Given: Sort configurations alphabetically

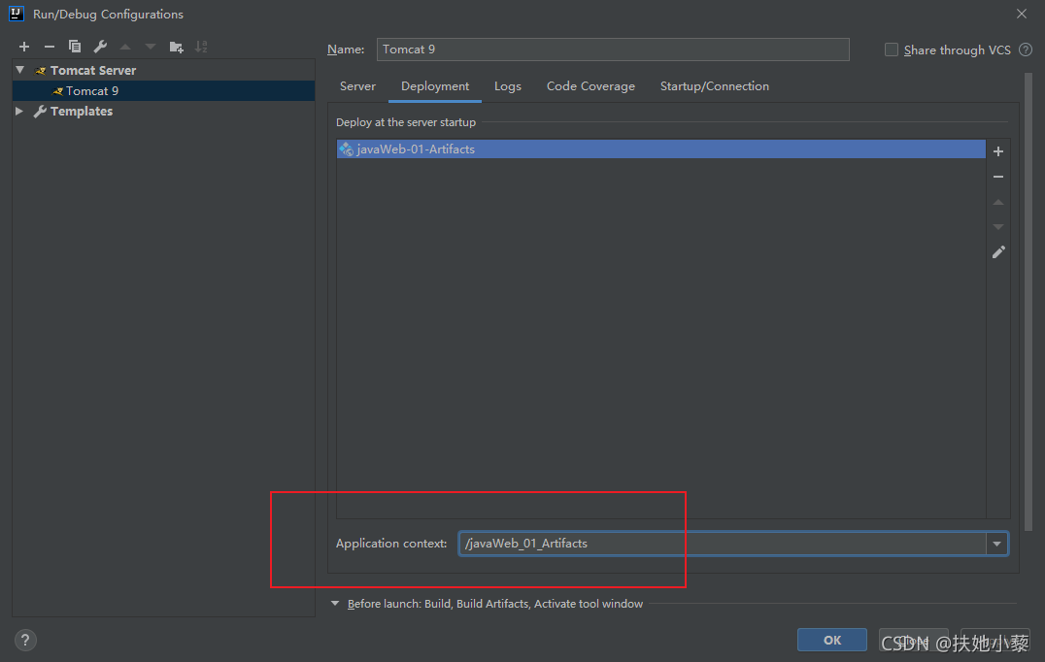Looking at the screenshot, I should coord(201,47).
